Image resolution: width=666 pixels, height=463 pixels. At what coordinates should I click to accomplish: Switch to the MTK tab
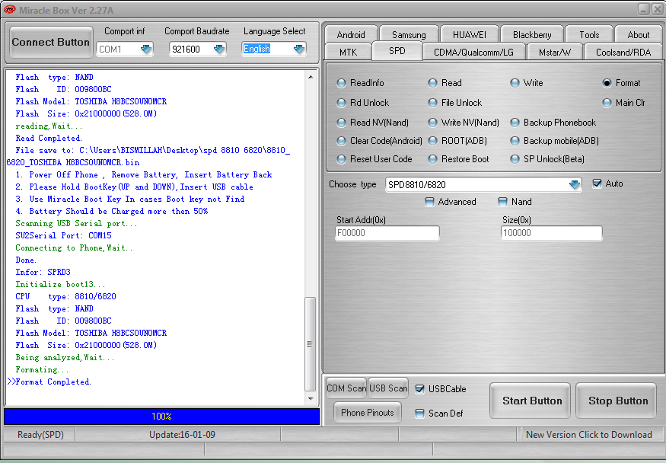[x=349, y=52]
